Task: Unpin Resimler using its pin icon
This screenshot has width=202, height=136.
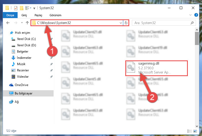Action: 51,70
